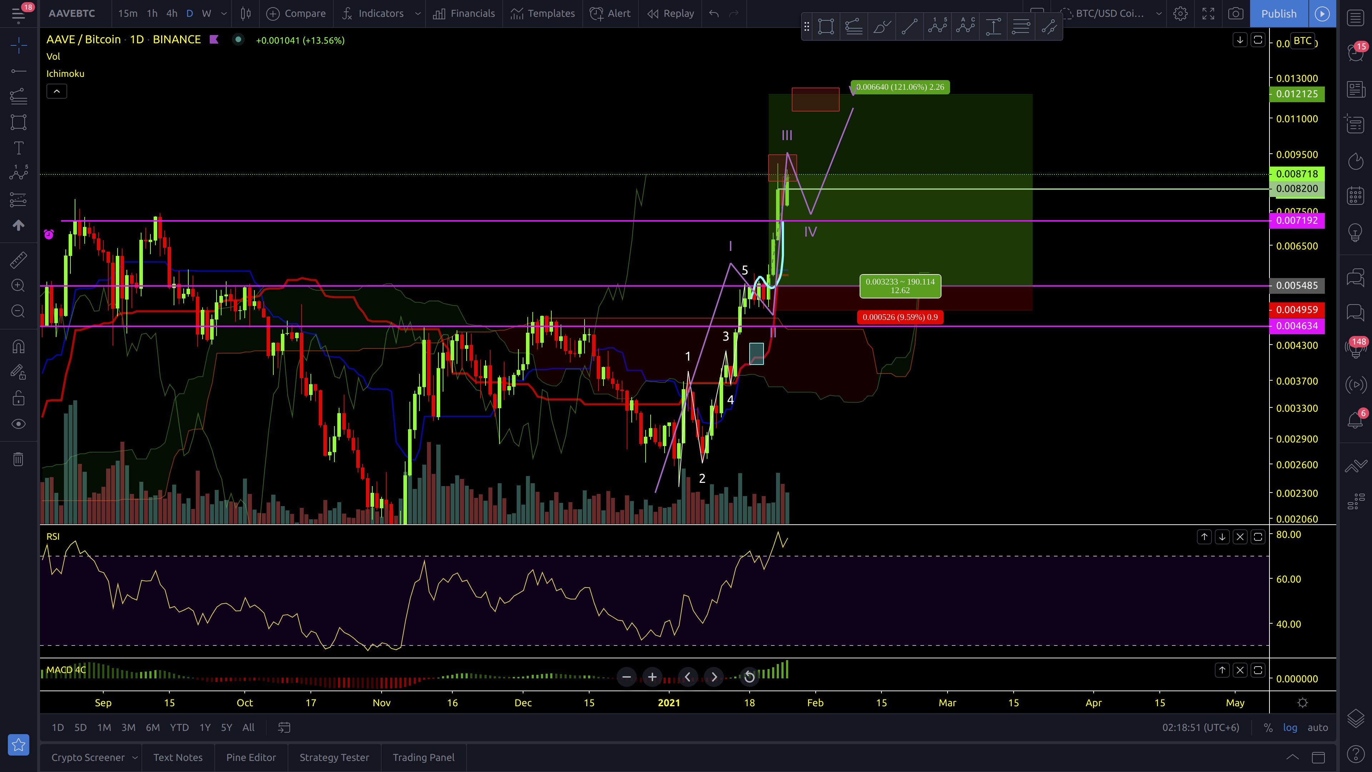Click the magenta 0.007192 price label
This screenshot has height=772, width=1372.
[x=1296, y=221]
